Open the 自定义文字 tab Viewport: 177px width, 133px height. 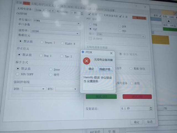pyautogui.click(x=52, y=5)
